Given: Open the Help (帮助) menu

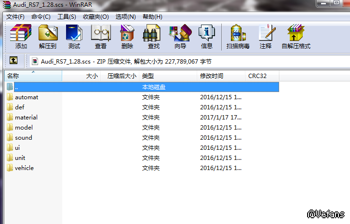Looking at the screenshot, I should [x=152, y=17].
